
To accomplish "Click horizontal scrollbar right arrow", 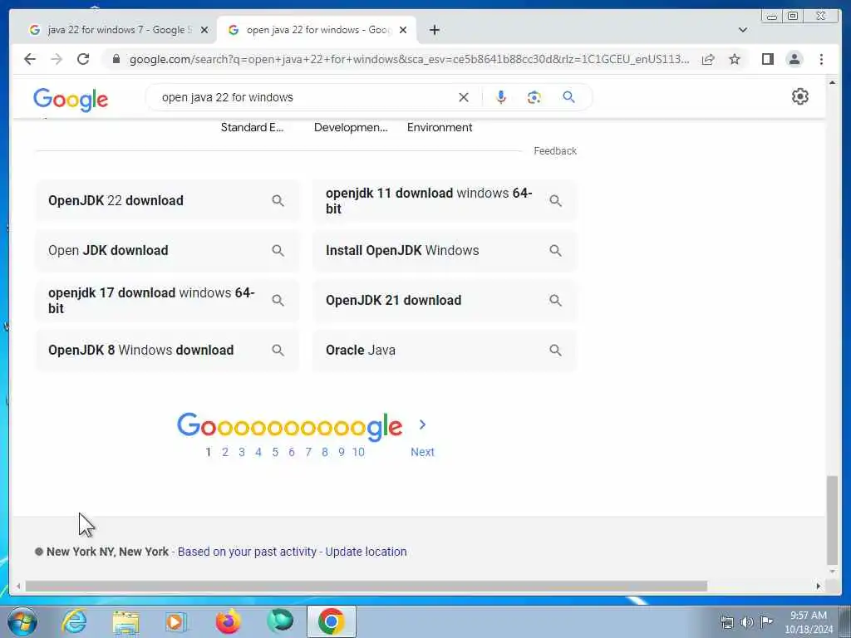I will click(819, 586).
